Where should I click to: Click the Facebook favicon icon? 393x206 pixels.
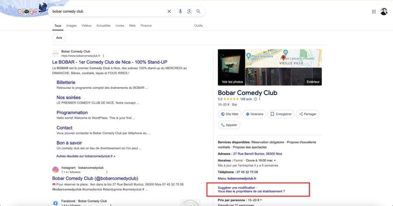click(x=55, y=203)
